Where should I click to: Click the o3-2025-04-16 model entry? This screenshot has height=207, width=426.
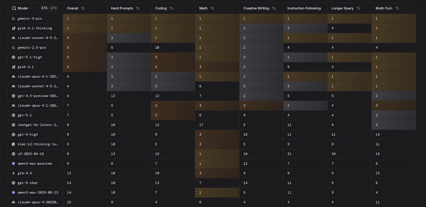tap(31, 154)
